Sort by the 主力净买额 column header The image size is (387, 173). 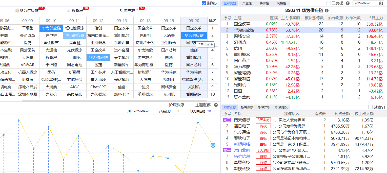pyautogui.click(x=290, y=18)
